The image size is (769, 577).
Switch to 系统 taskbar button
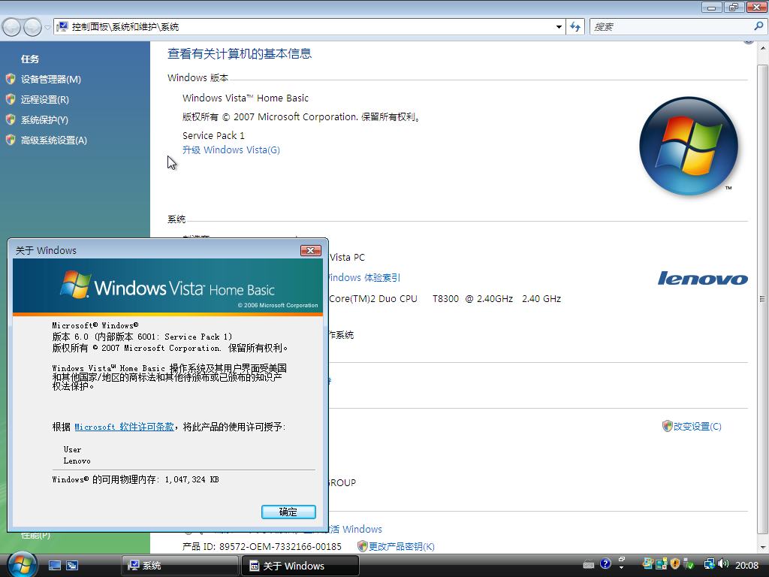click(179, 565)
